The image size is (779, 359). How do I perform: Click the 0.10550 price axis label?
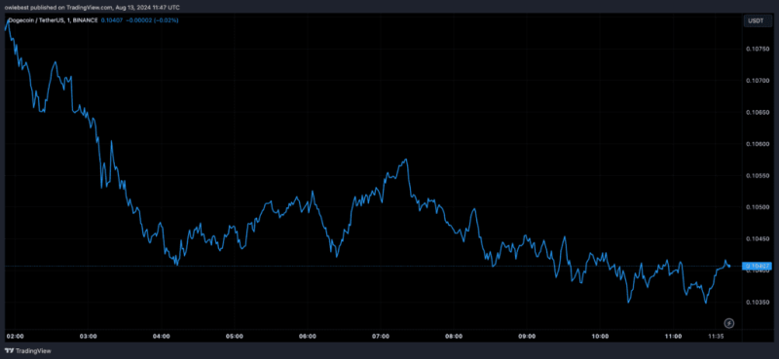pos(759,176)
